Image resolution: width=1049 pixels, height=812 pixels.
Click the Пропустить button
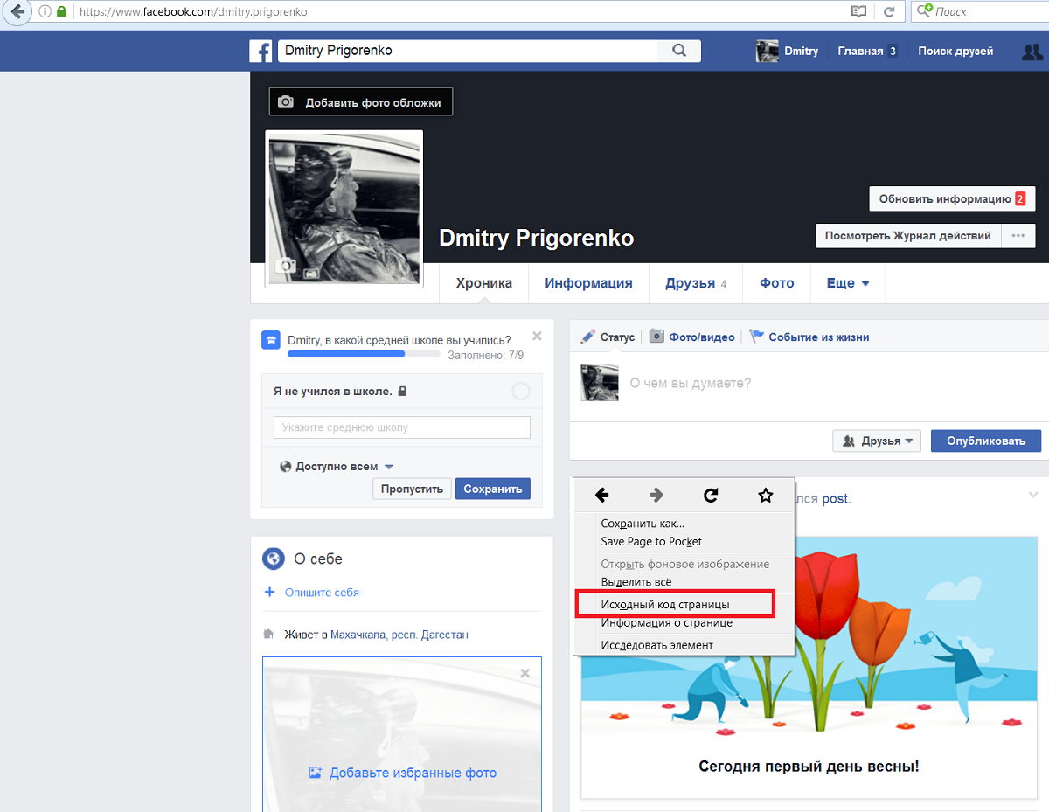point(413,489)
